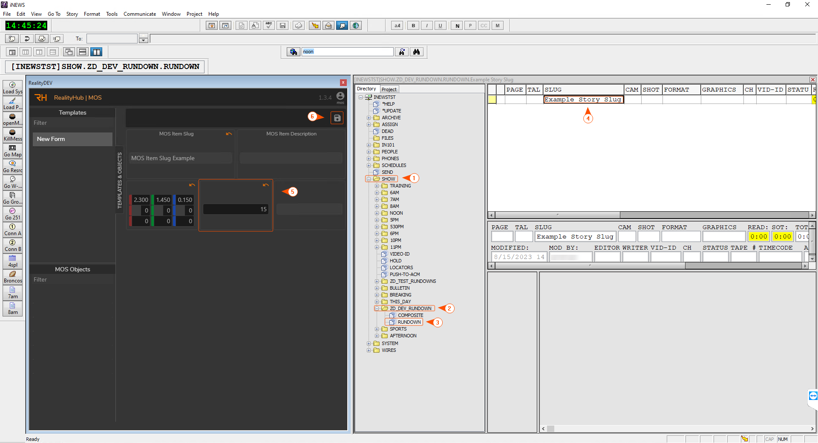Image resolution: width=818 pixels, height=443 pixels.
Task: Click the binoculars find icon
Action: 416,52
